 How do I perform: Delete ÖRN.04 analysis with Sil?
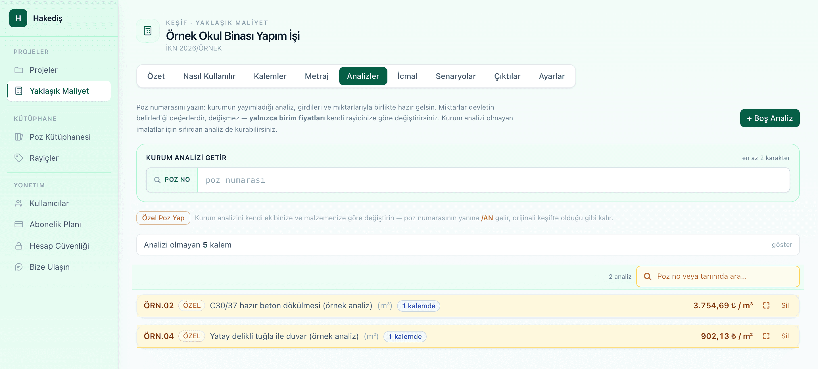click(785, 336)
